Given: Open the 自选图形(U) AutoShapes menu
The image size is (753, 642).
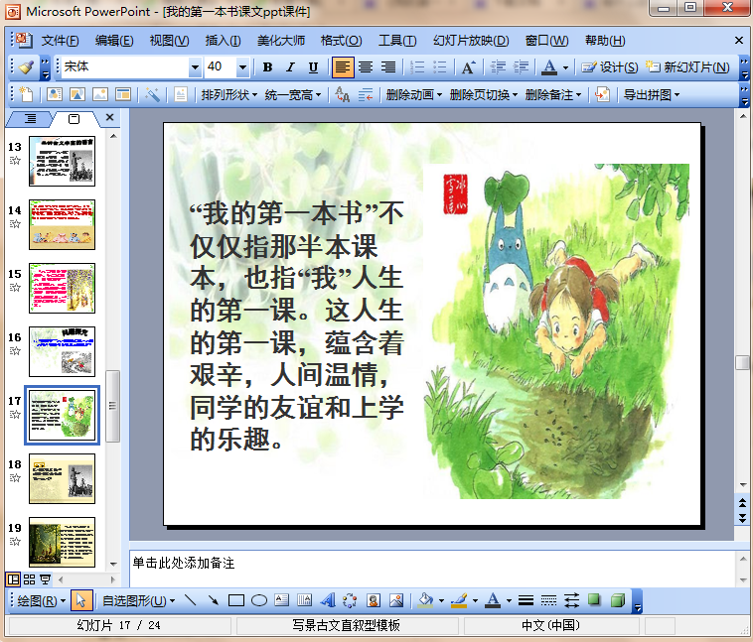Looking at the screenshot, I should point(138,600).
